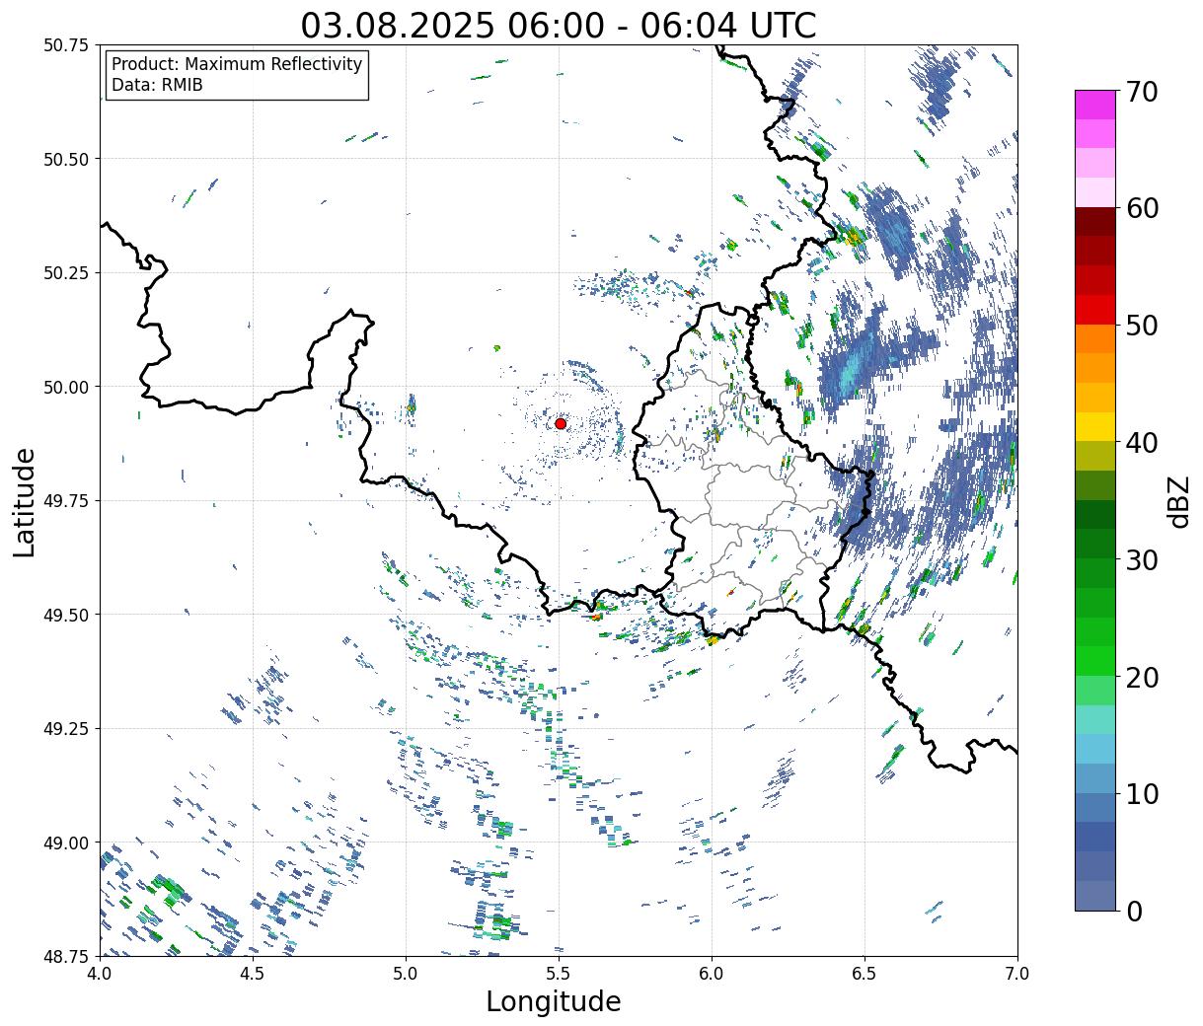Click the orange band just above 50 dBZ
Image resolution: width=1203 pixels, height=1026 pixels.
[1094, 338]
